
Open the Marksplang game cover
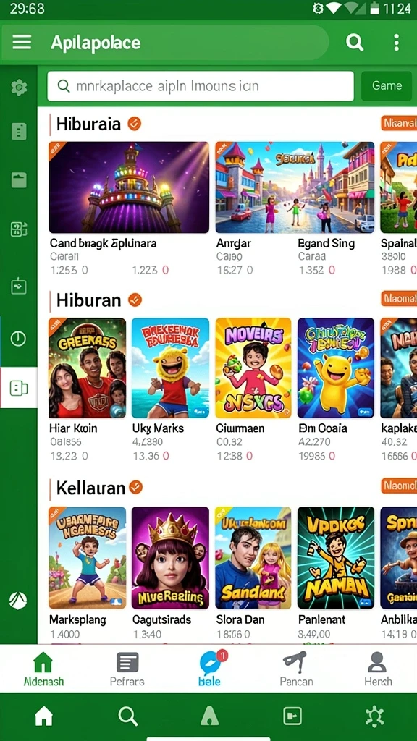click(x=88, y=558)
